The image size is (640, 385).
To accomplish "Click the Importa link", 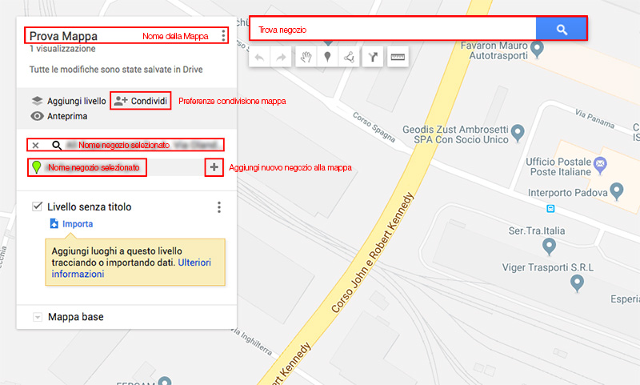I will click(x=78, y=224).
